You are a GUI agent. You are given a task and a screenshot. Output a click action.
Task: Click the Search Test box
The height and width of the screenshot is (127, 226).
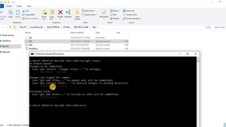[x=219, y=27]
